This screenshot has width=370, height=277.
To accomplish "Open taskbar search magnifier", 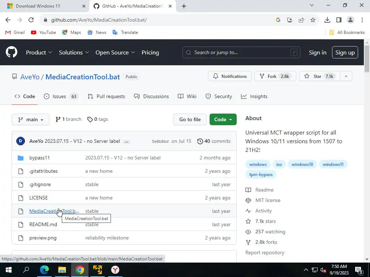I will (x=26, y=270).
